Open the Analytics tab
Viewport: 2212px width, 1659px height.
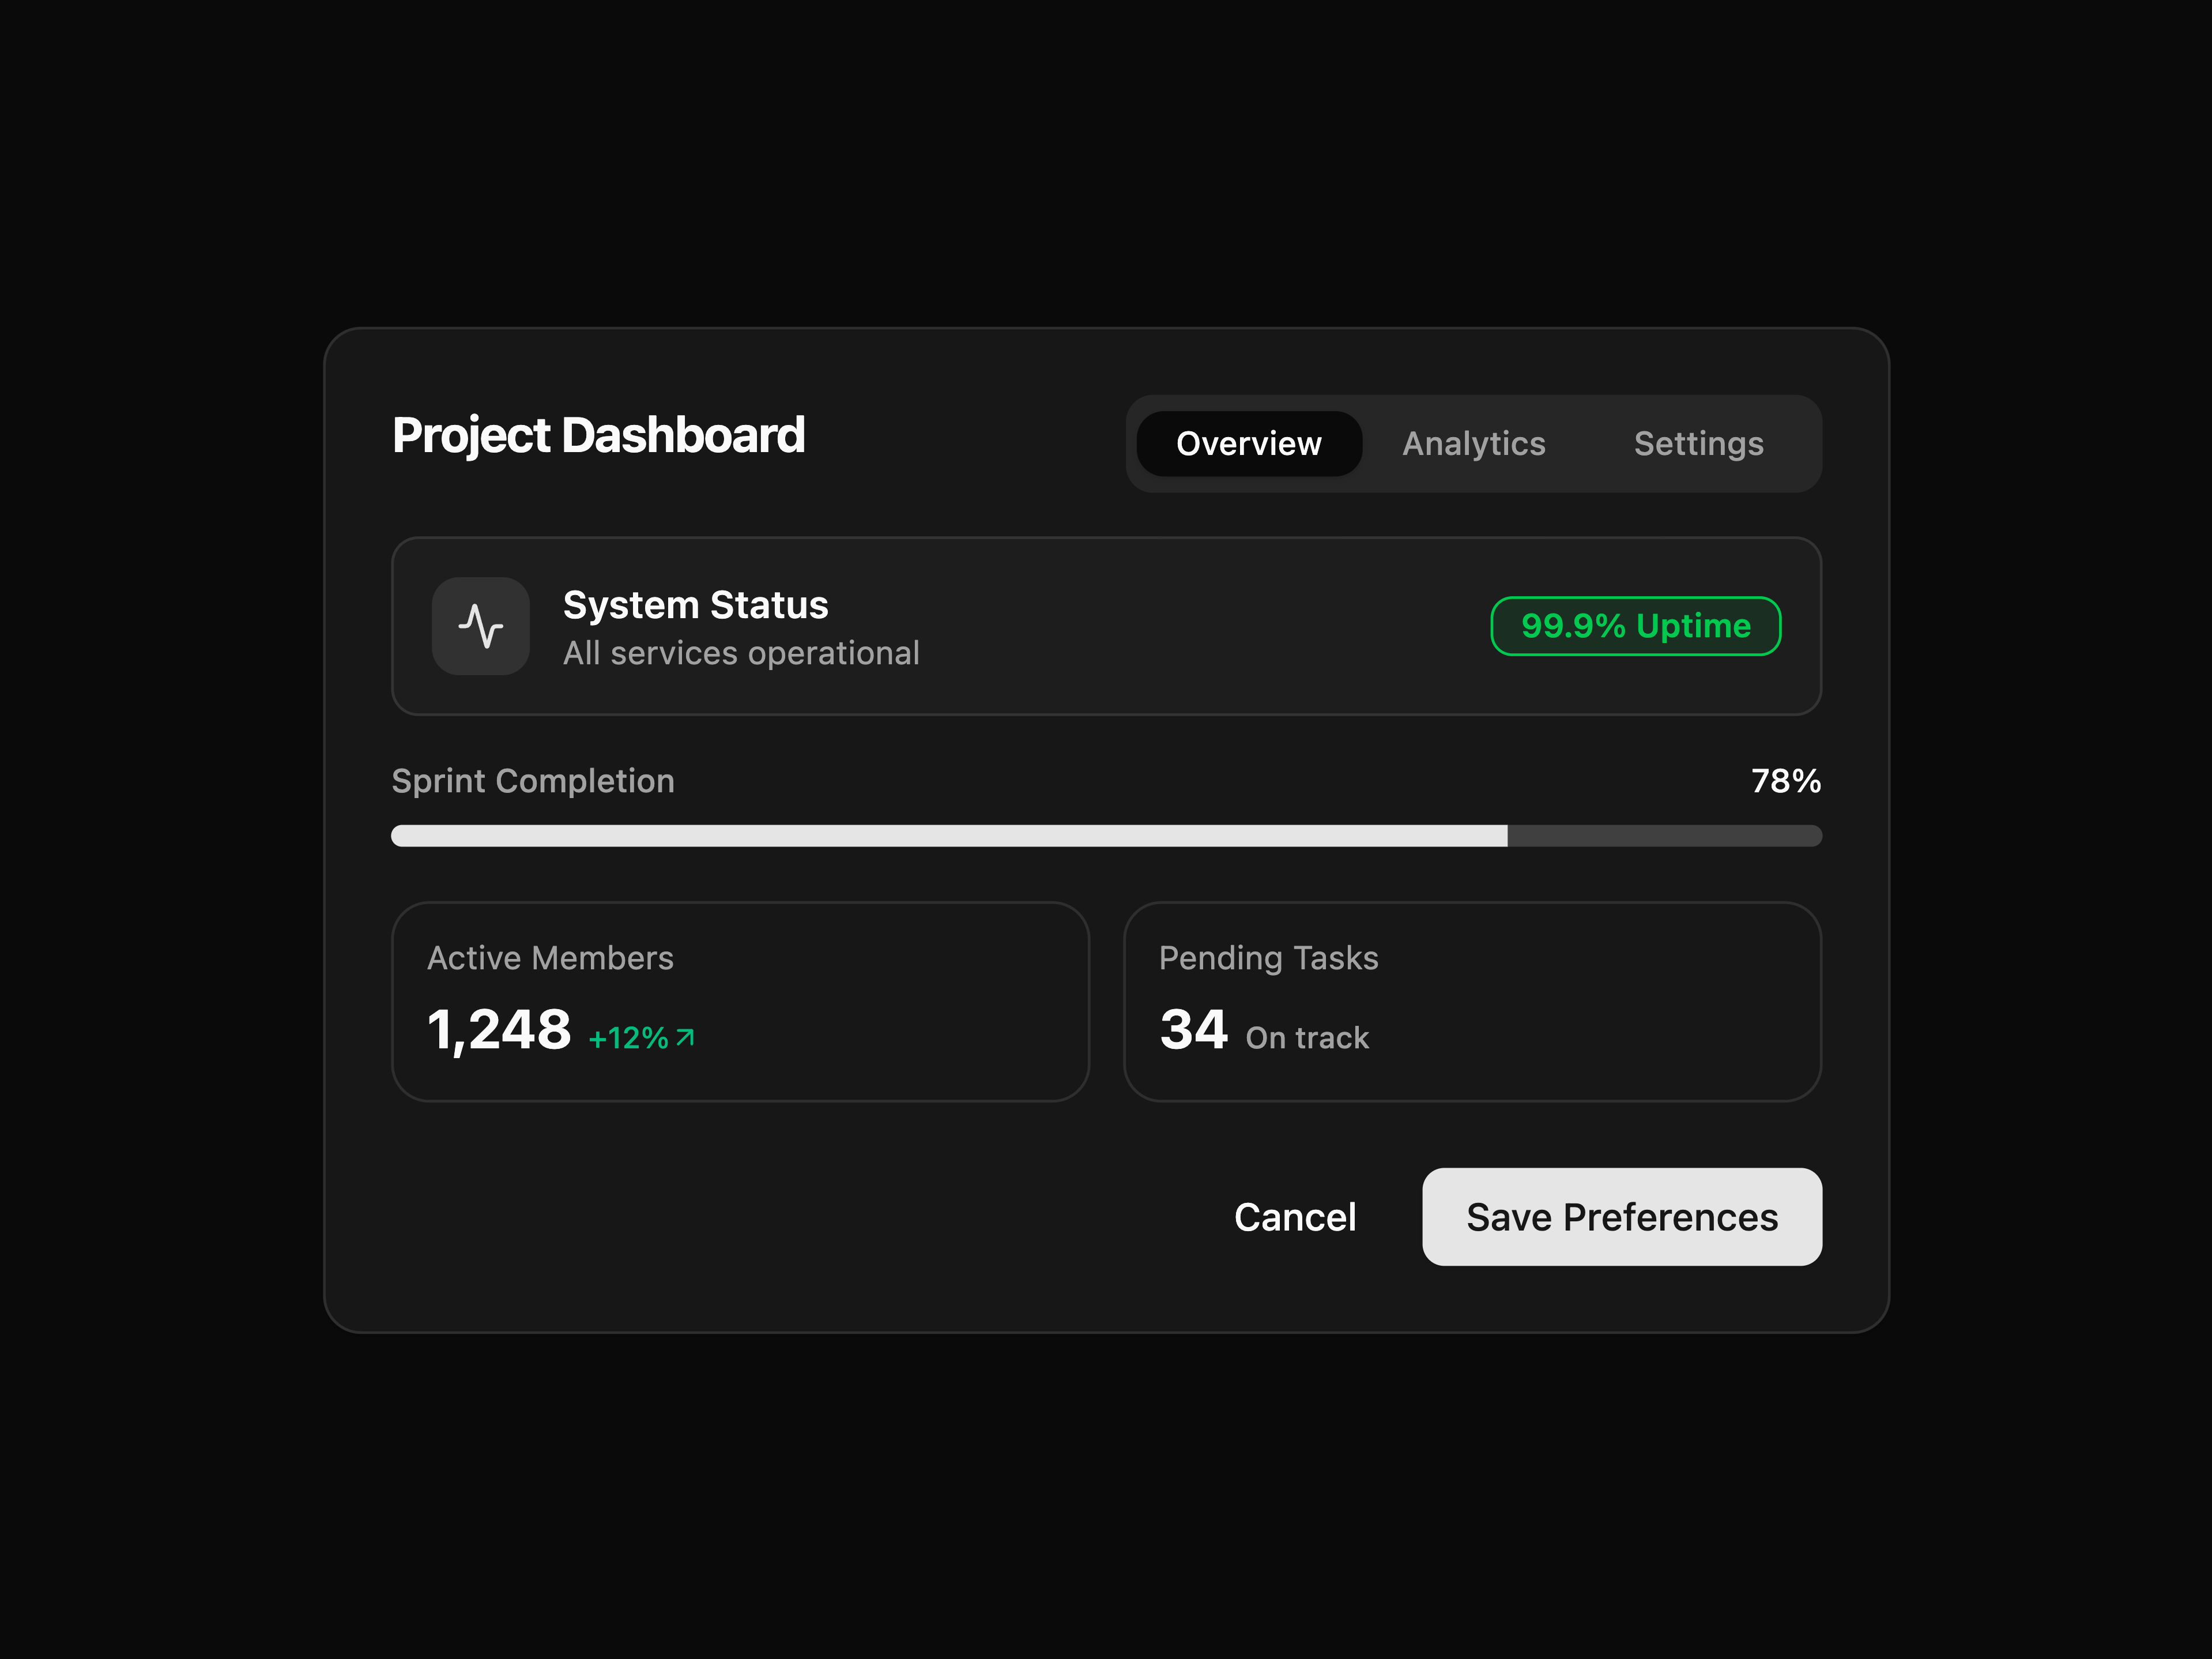[x=1473, y=443]
